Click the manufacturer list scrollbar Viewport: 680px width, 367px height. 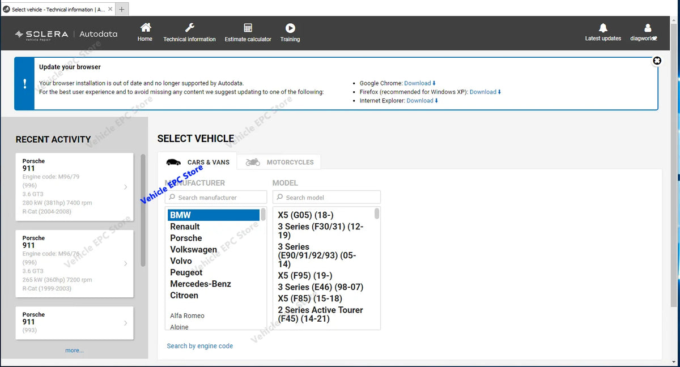(x=263, y=215)
